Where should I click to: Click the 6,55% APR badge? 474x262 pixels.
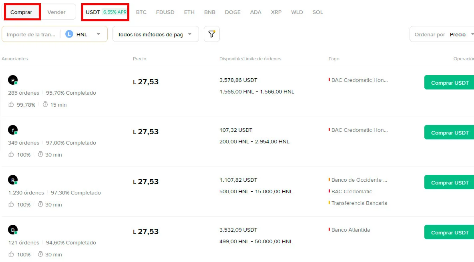coord(114,12)
